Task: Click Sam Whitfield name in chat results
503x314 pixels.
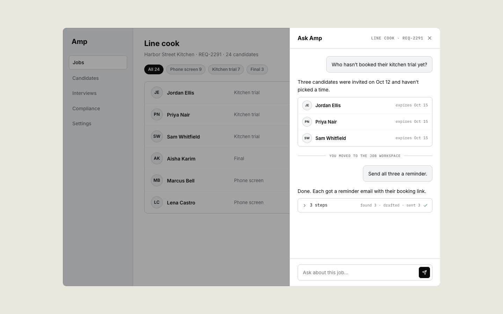Action: pos(330,138)
